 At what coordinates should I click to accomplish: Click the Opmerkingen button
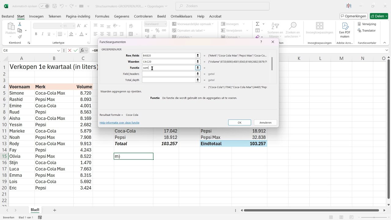[353, 16]
